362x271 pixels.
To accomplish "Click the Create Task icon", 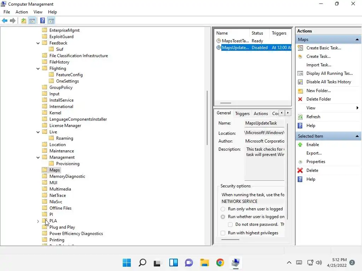I will click(300, 56).
